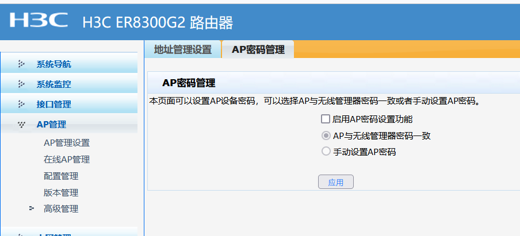Expand the 高级管理 submenu arrow

click(32, 208)
